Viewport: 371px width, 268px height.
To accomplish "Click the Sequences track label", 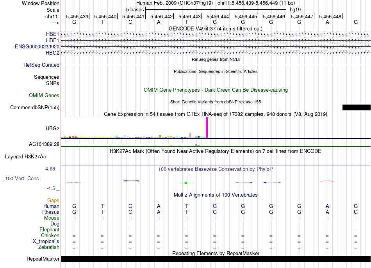I will click(x=46, y=77).
